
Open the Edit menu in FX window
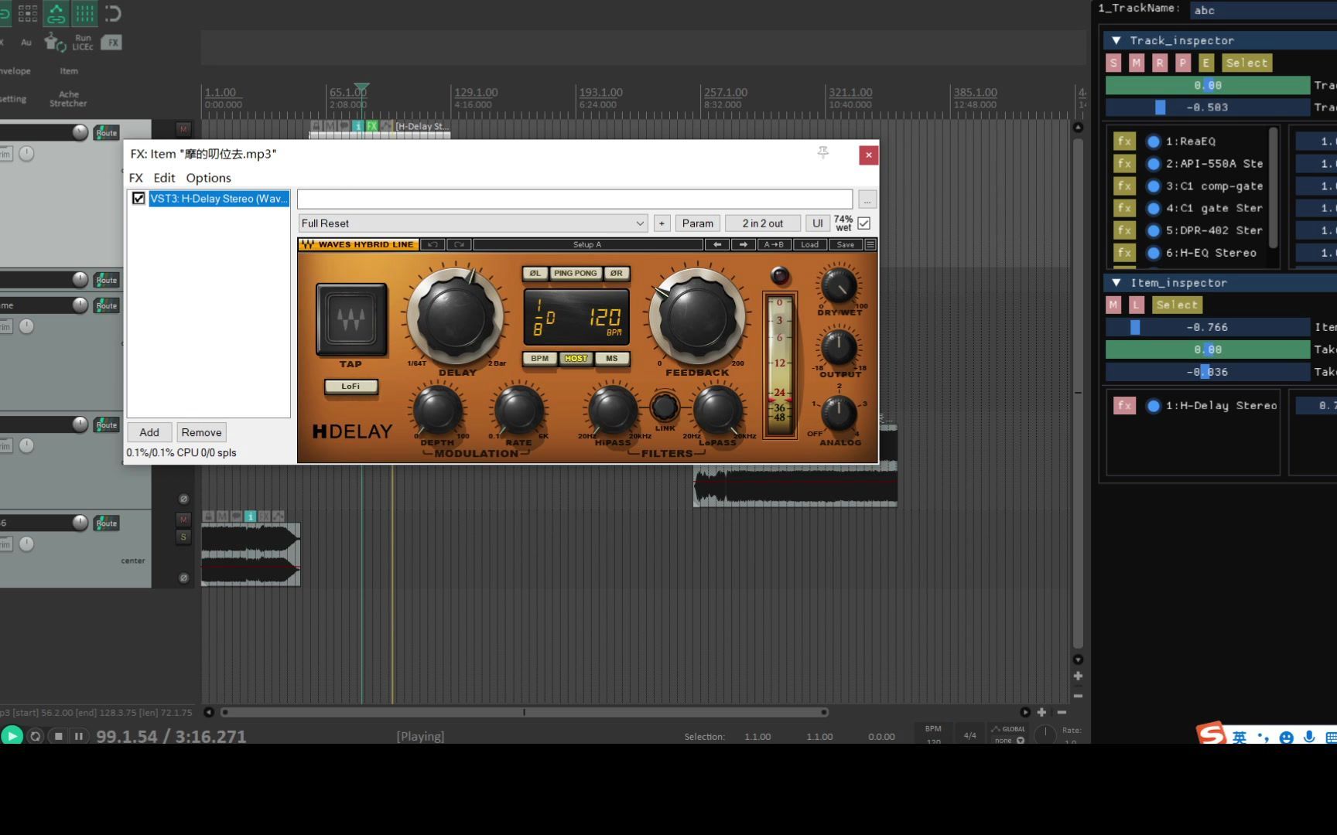[x=164, y=178]
